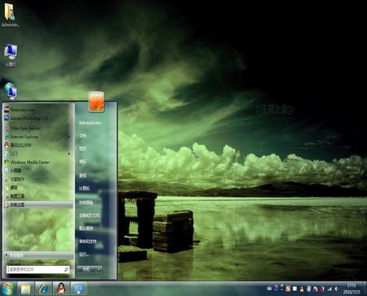This screenshot has width=367, height=296.
Task: Launch 腾讯QQ2009 from Start menu
Action: (38, 145)
